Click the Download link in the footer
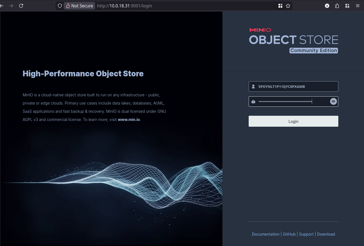Screen dimensions: 364x246 tap(326, 234)
